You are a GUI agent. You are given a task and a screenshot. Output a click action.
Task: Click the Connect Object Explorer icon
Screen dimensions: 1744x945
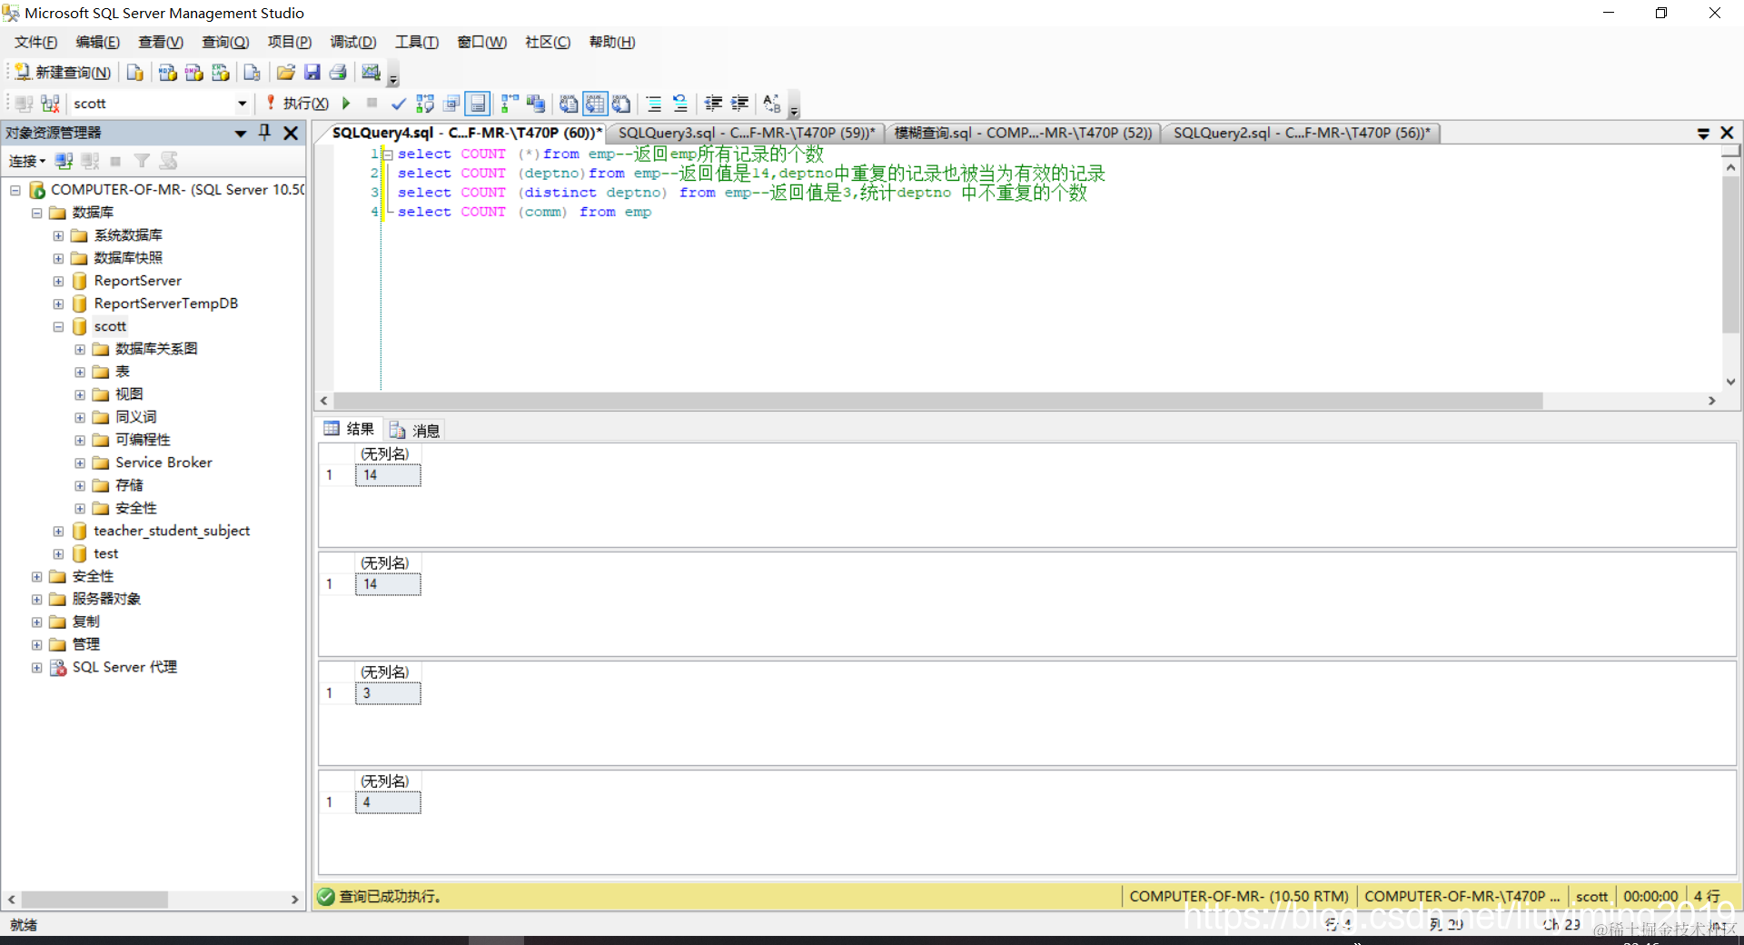64,161
